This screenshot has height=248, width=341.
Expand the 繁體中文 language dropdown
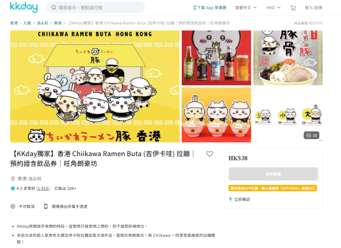(246, 7)
